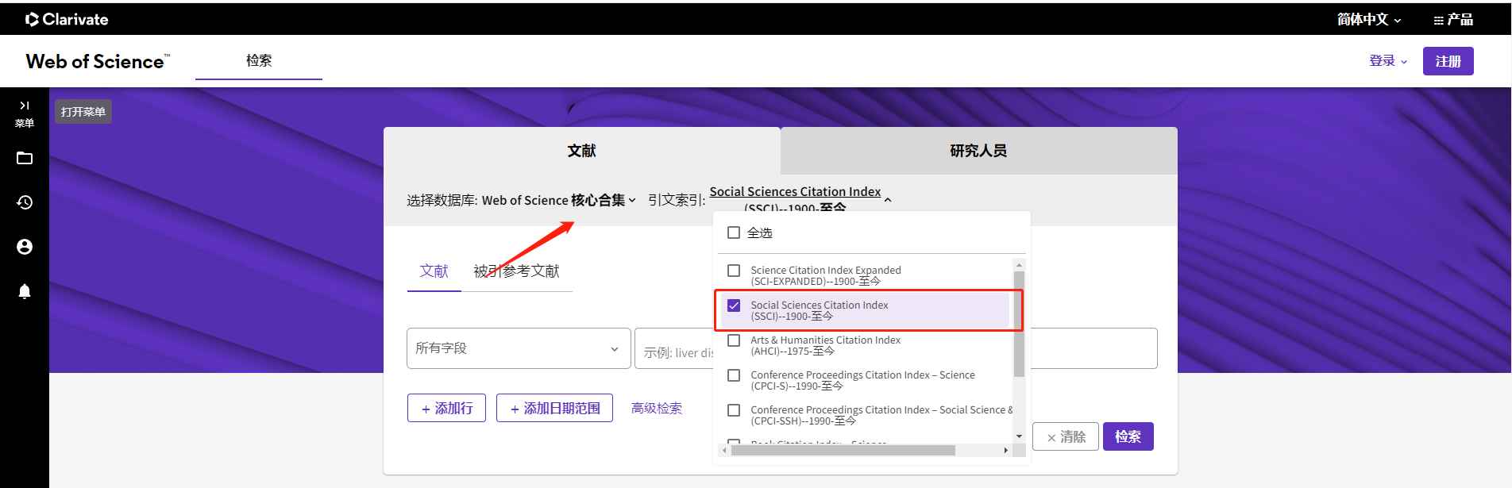
Task: Click the citation list horizontal scrollbar
Action: (843, 451)
